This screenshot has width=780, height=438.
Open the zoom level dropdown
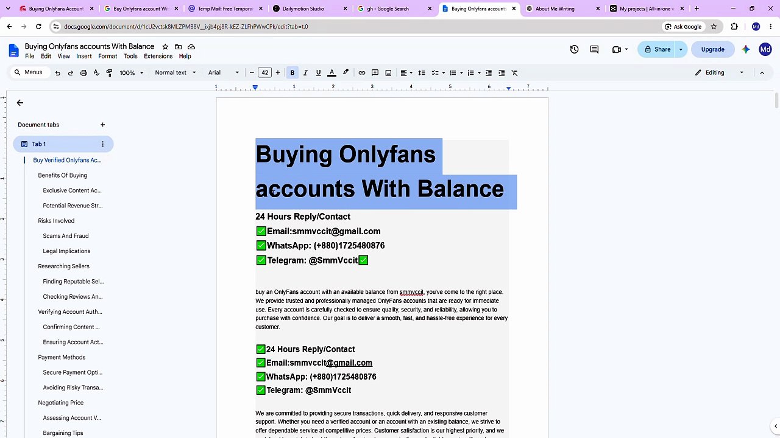click(x=132, y=73)
